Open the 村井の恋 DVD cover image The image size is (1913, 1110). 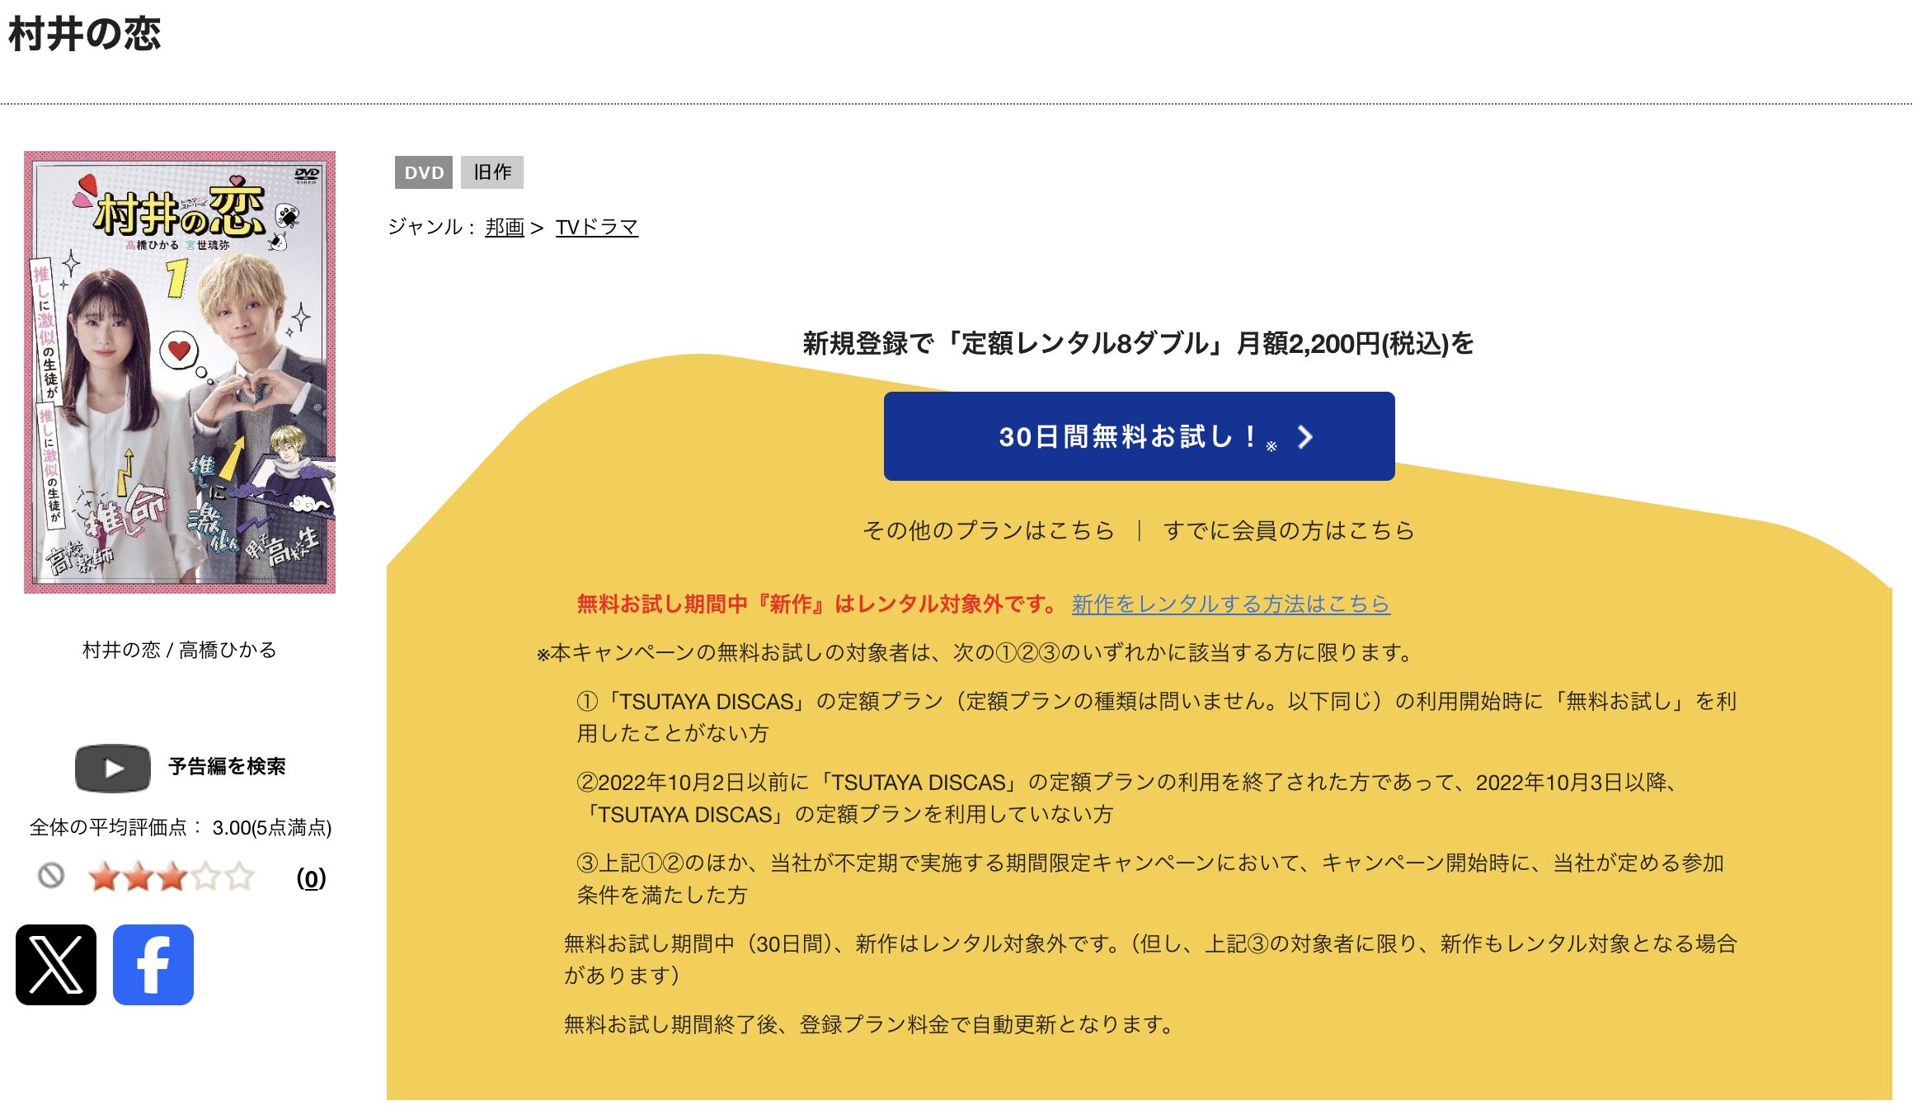coord(180,372)
